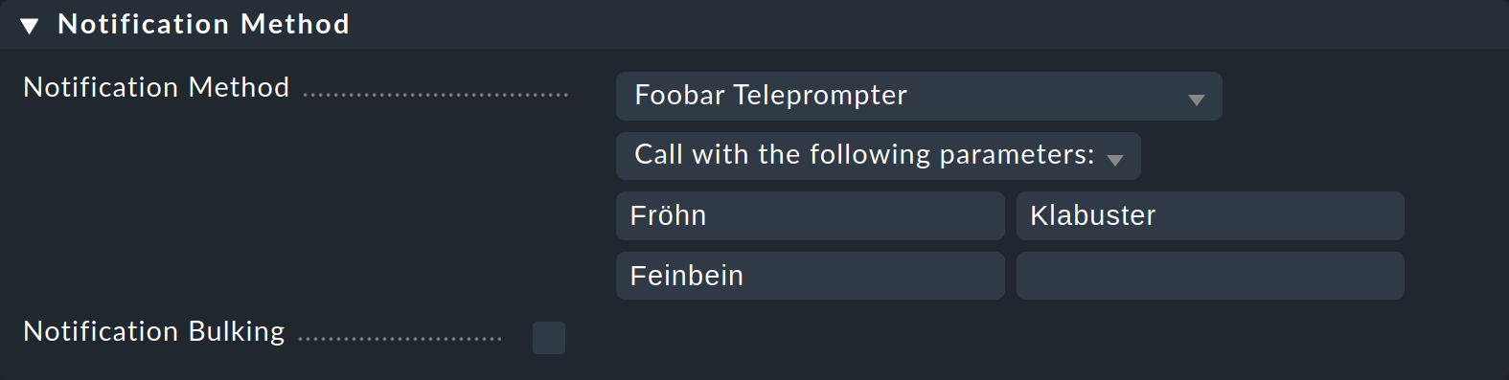Click the Notification Bulking label text
Viewport: 1509px width, 380px height.
[x=154, y=331]
